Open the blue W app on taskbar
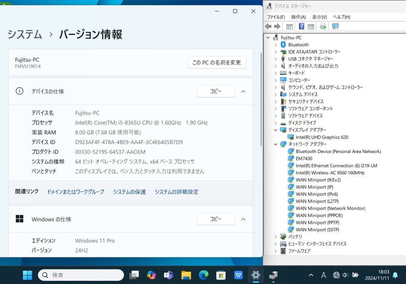 (238, 275)
